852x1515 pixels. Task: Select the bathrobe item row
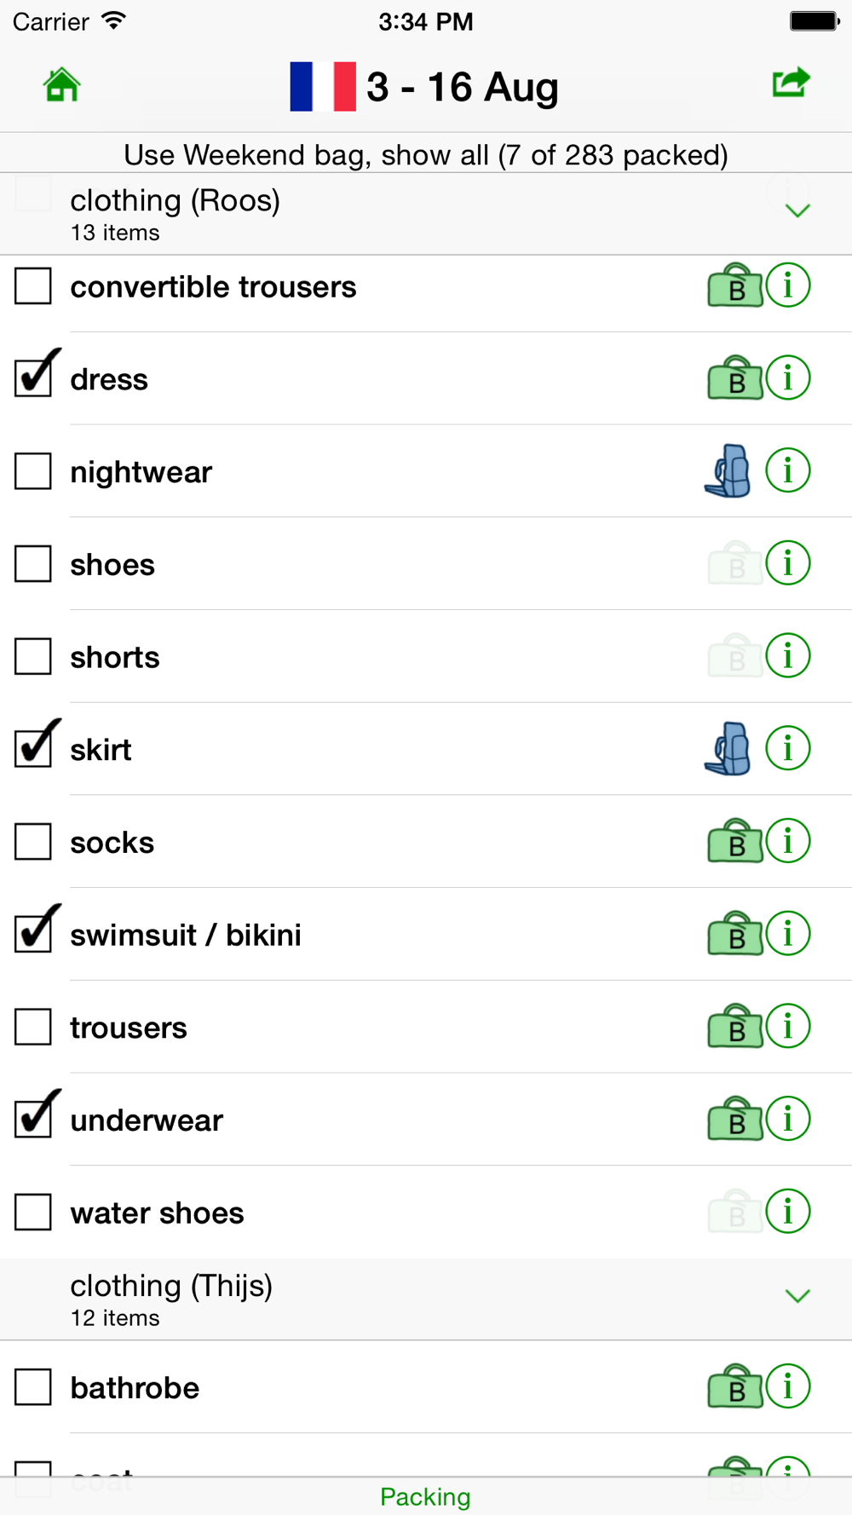pos(426,1387)
